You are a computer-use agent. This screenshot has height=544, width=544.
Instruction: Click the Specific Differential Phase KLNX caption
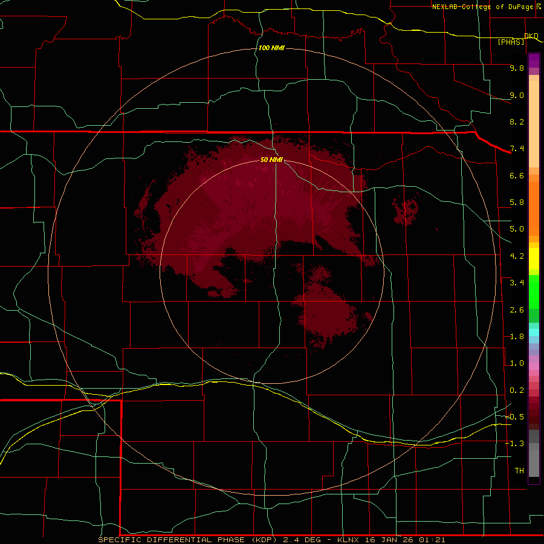click(x=271, y=540)
